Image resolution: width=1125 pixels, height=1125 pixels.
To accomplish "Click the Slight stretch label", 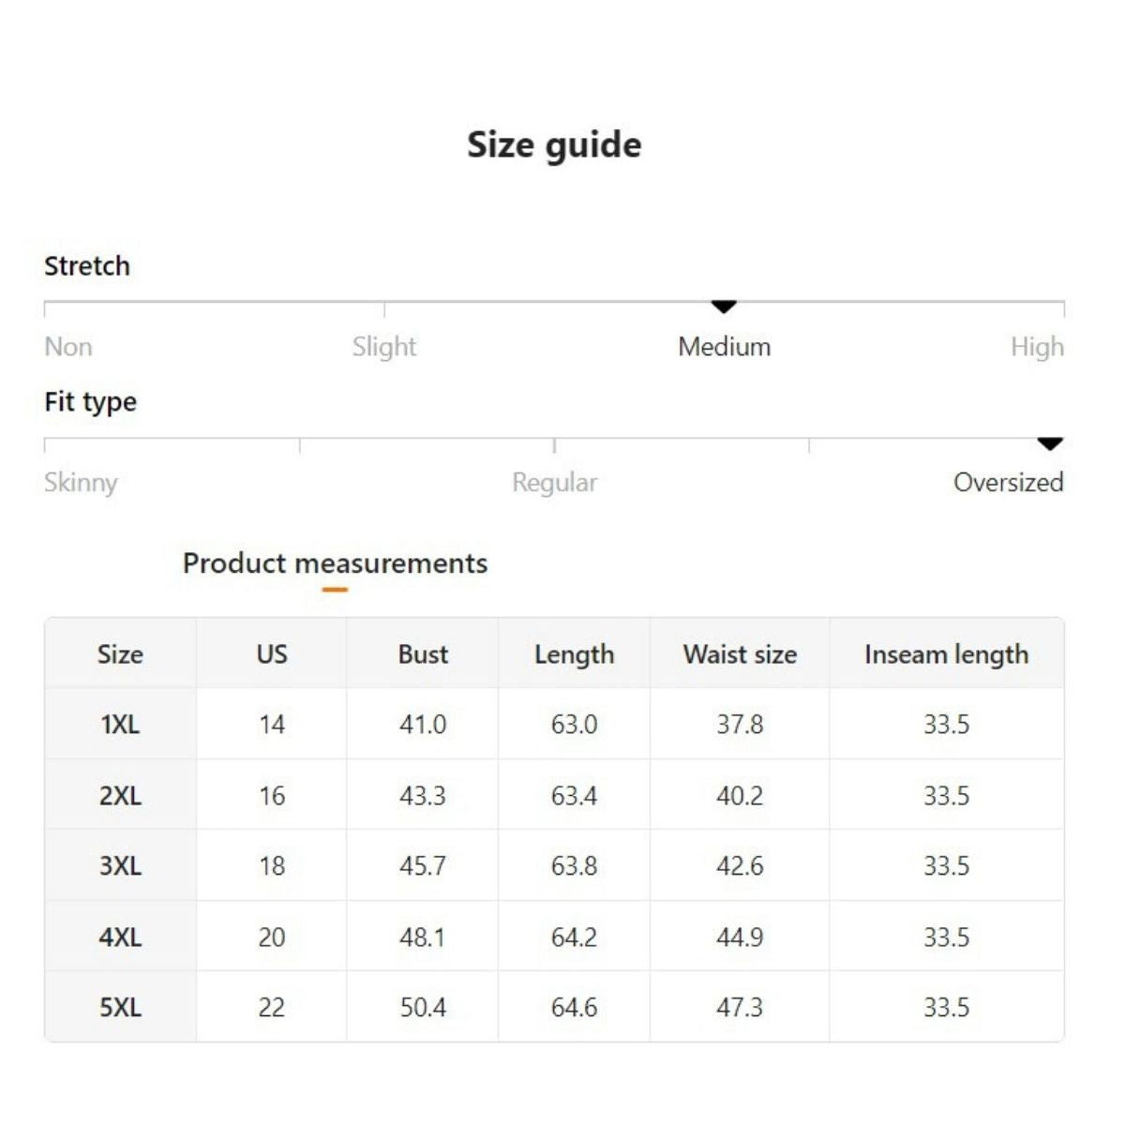I will (x=384, y=347).
